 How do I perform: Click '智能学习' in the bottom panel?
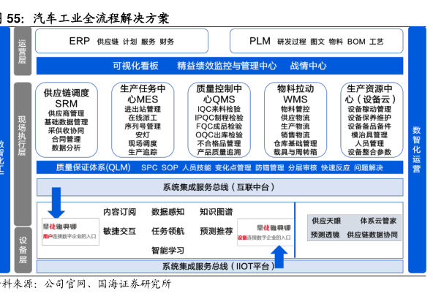tap(168, 250)
